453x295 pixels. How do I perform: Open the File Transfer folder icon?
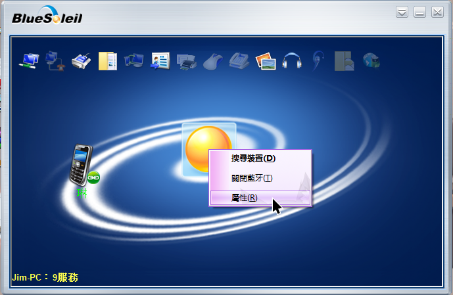(x=107, y=61)
